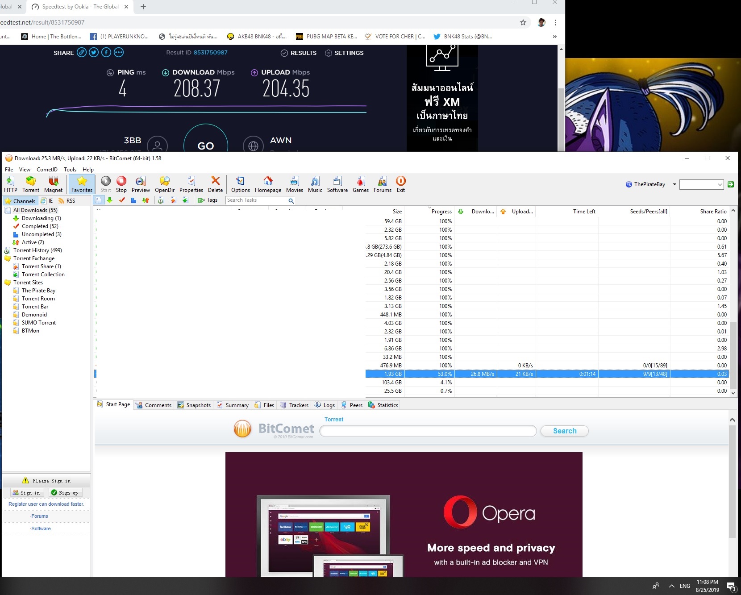The width and height of the screenshot is (741, 595).
Task: Open the Forums toolbar icon
Action: (x=383, y=184)
